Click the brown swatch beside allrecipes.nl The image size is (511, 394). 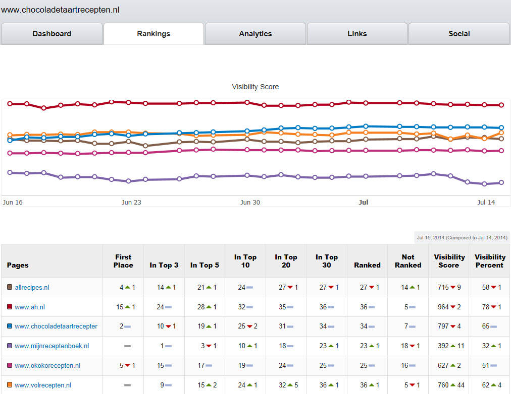click(x=10, y=287)
